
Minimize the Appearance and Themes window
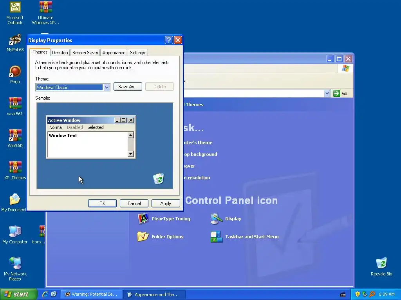pyautogui.click(x=330, y=59)
